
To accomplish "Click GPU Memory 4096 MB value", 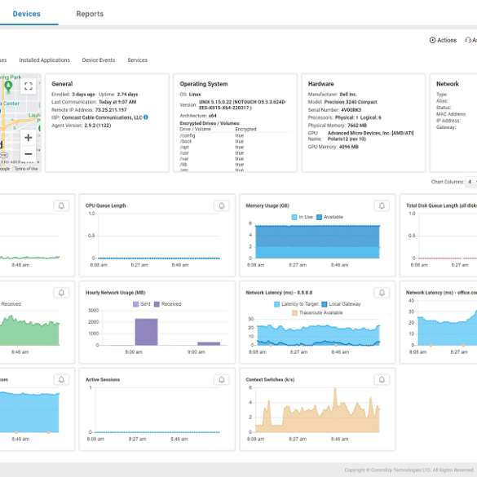I will [349, 147].
